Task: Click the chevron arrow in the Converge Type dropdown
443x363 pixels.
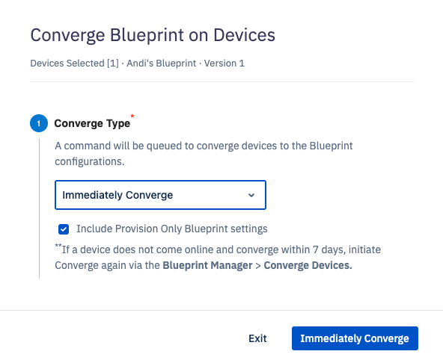Action: point(251,195)
